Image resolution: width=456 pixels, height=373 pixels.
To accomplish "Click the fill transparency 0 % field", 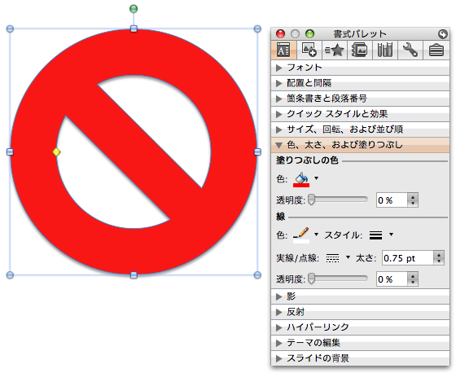I will point(392,200).
